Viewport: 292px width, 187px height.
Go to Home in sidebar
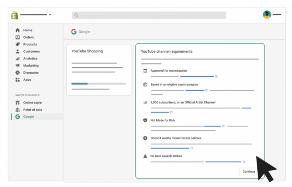(28, 30)
